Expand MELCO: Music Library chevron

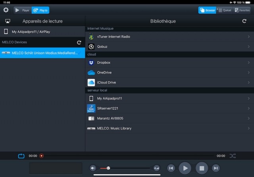click(x=248, y=128)
